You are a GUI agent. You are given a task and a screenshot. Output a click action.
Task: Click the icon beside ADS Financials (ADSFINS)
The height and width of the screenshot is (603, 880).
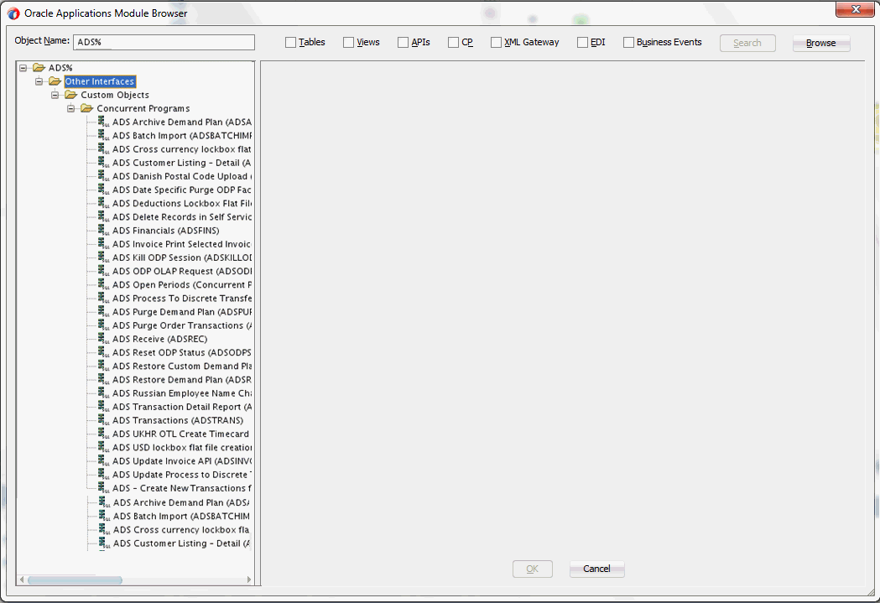[x=104, y=230]
